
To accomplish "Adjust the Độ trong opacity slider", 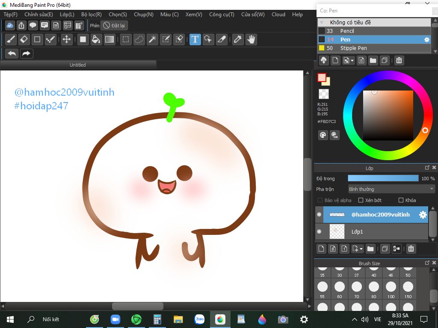I will [383, 179].
